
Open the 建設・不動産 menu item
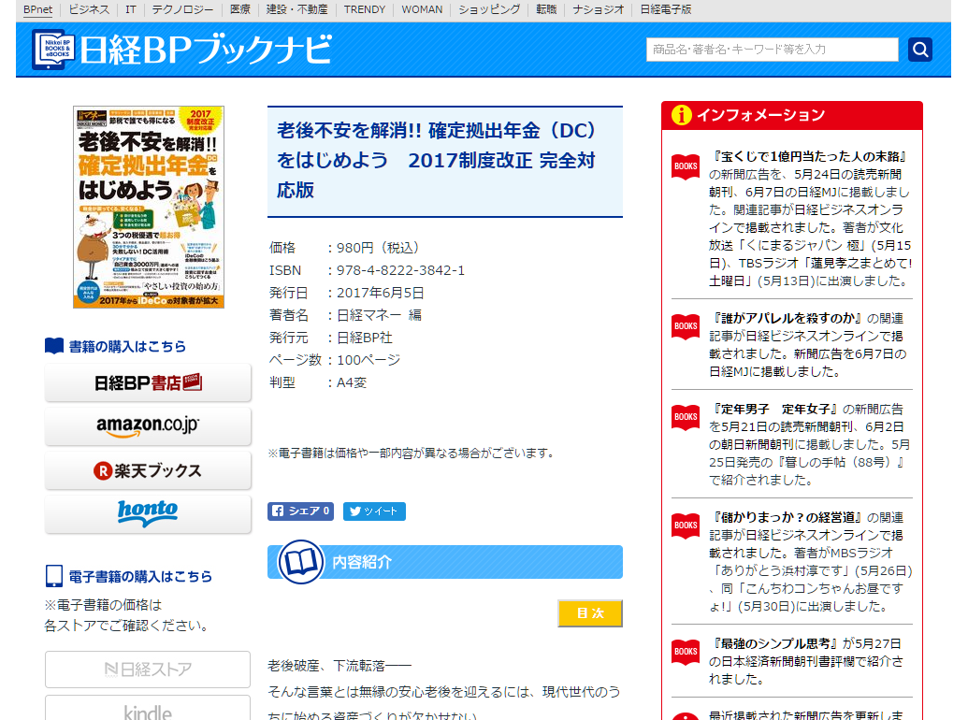(296, 10)
